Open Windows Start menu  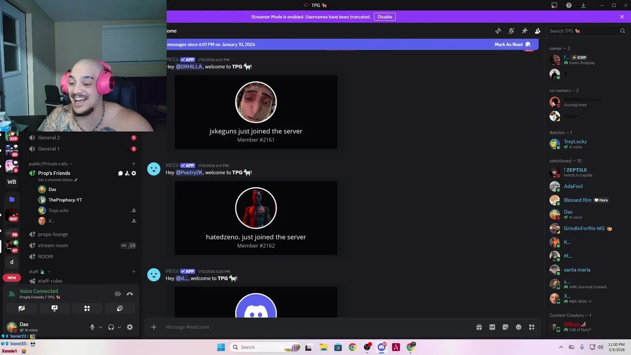[x=221, y=347]
